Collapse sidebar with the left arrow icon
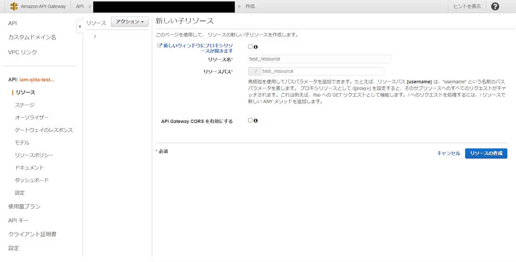The image size is (516, 262). 80,27
